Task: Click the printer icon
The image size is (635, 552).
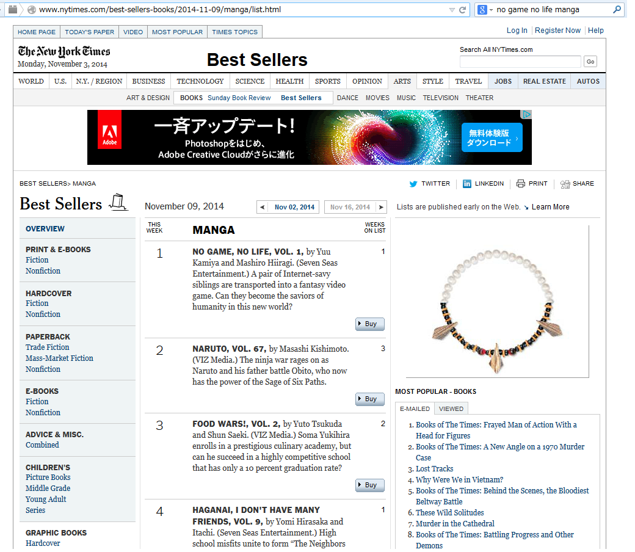Action: (x=520, y=184)
